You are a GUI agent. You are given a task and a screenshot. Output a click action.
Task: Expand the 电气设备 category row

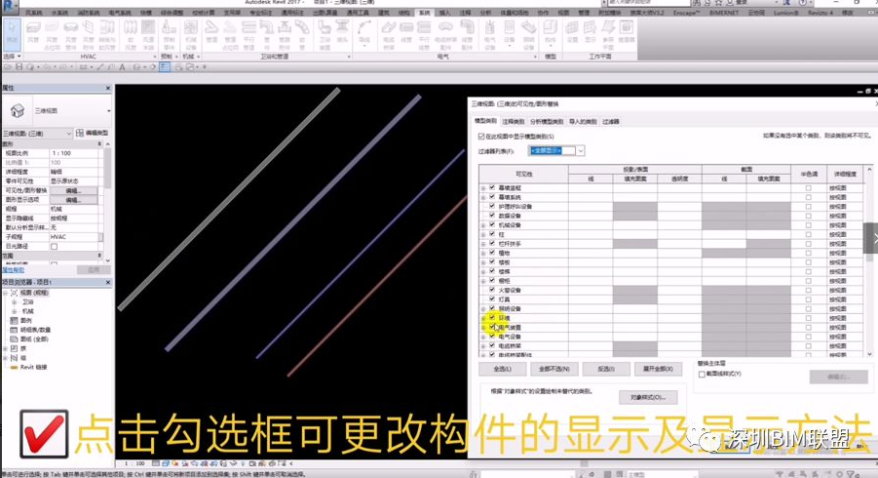(483, 337)
